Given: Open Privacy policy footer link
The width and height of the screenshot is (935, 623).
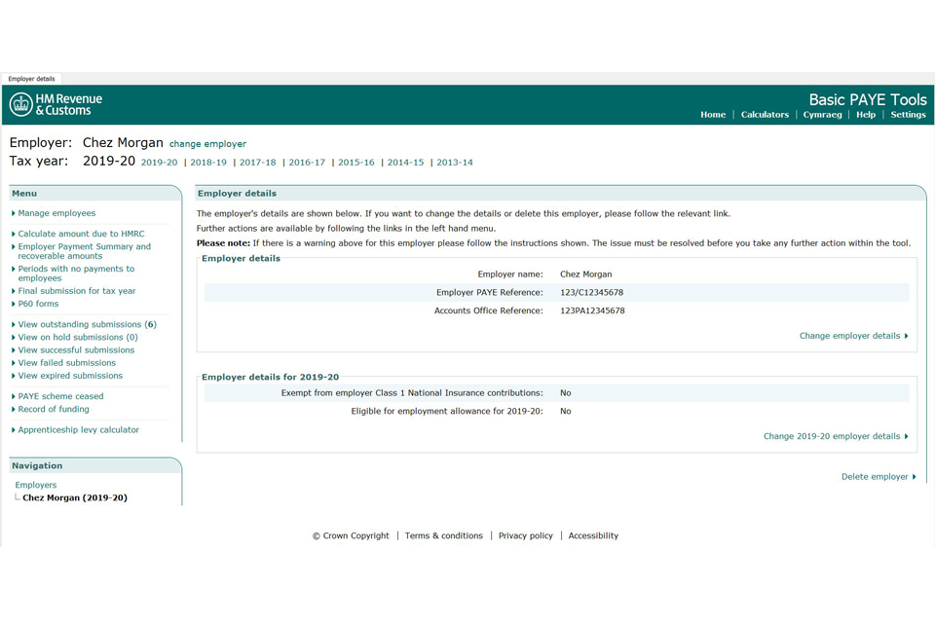Looking at the screenshot, I should point(525,535).
